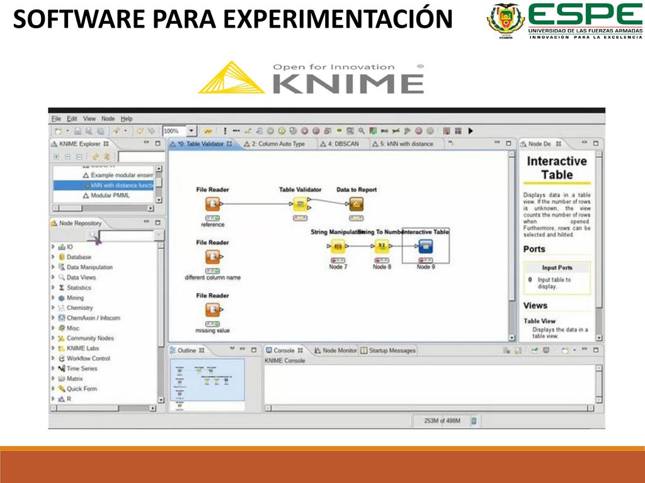Open the Help menu
This screenshot has width=645, height=483.
126,119
